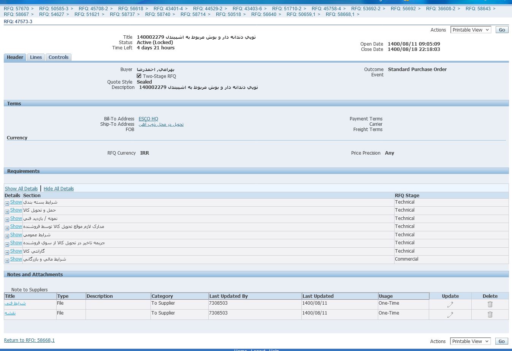Click Hide All Details link
512x351 pixels.
point(59,188)
